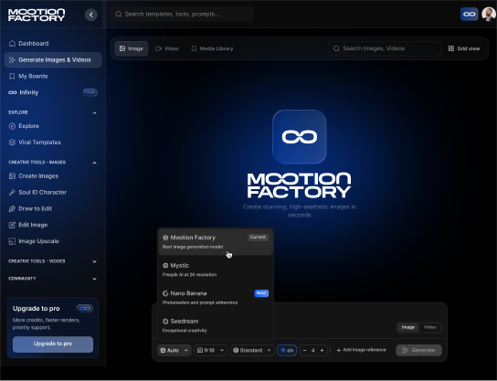Open the Media Library tab
Screen dimensions: 497x381
[x=212, y=48]
